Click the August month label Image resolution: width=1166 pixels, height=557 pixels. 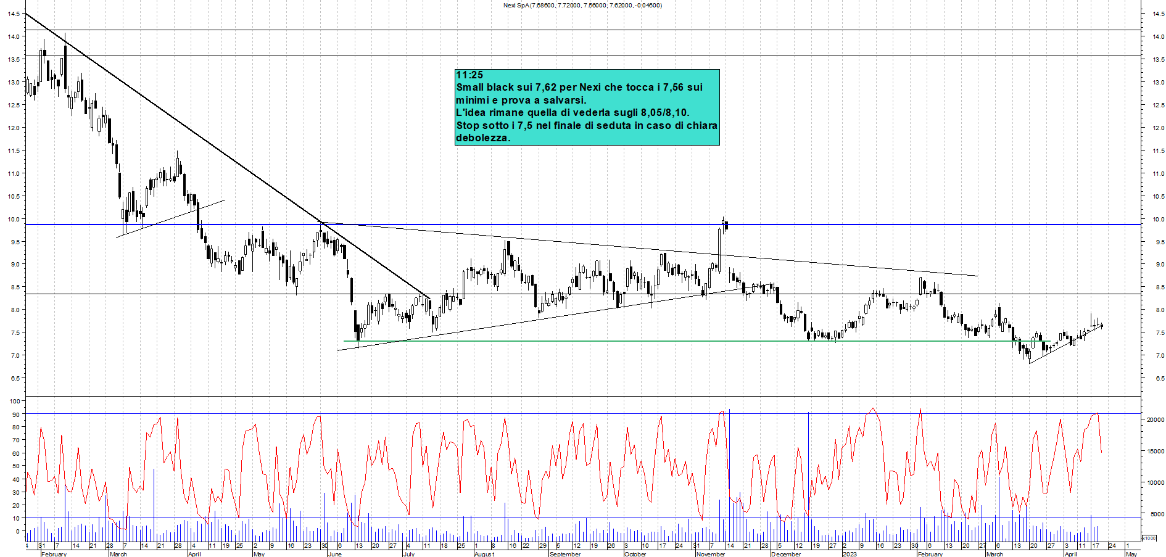pyautogui.click(x=484, y=554)
